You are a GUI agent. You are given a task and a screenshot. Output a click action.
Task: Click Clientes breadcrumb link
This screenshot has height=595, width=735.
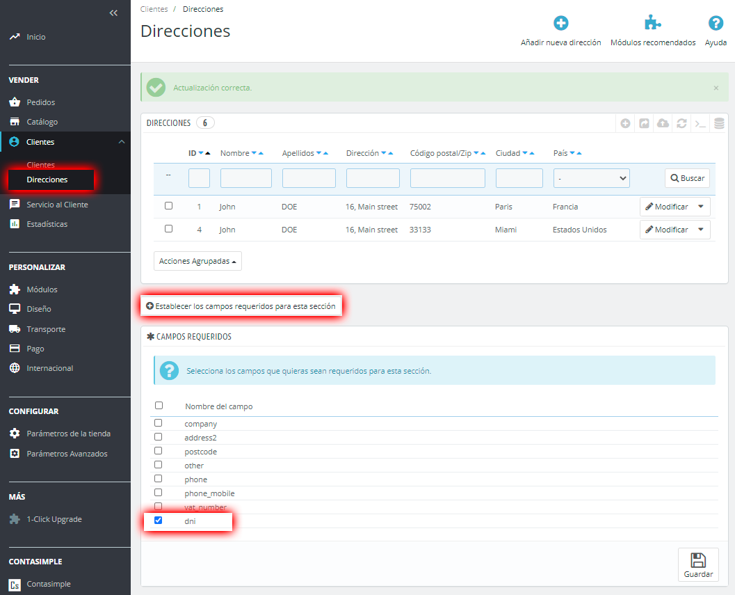(154, 9)
